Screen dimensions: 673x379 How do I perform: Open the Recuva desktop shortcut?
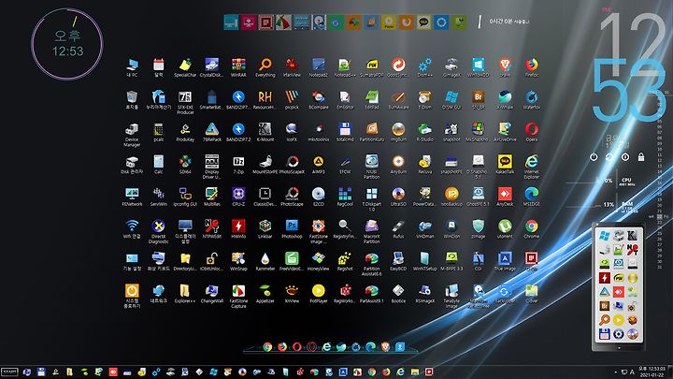(424, 162)
